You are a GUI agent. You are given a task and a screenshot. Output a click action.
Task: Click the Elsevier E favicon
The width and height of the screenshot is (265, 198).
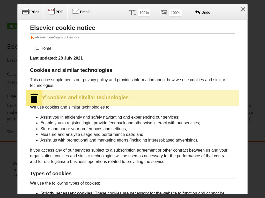(x=32, y=37)
